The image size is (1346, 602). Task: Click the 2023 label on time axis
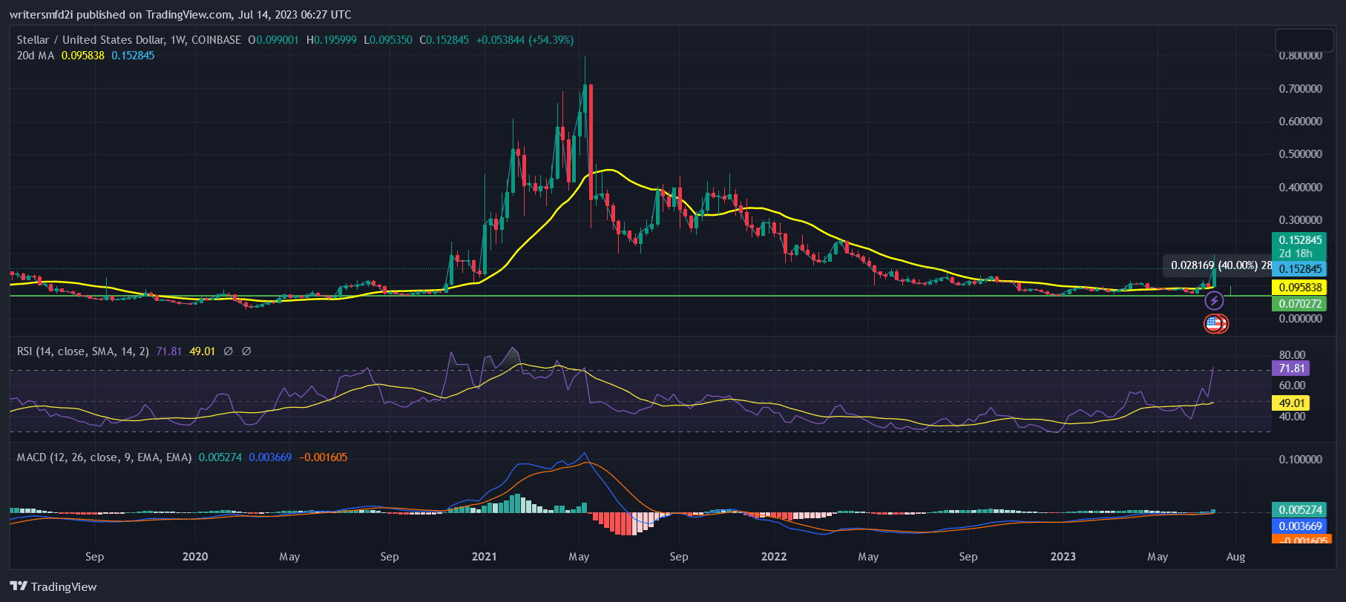point(1063,557)
